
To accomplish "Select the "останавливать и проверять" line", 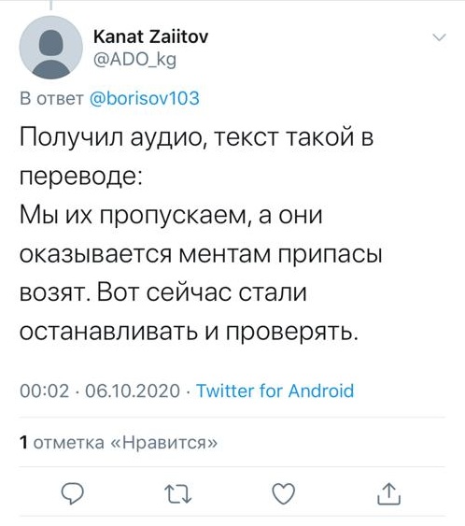I will coord(189,332).
